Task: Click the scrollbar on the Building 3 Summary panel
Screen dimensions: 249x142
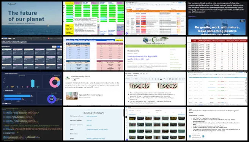Action: (x=123, y=113)
